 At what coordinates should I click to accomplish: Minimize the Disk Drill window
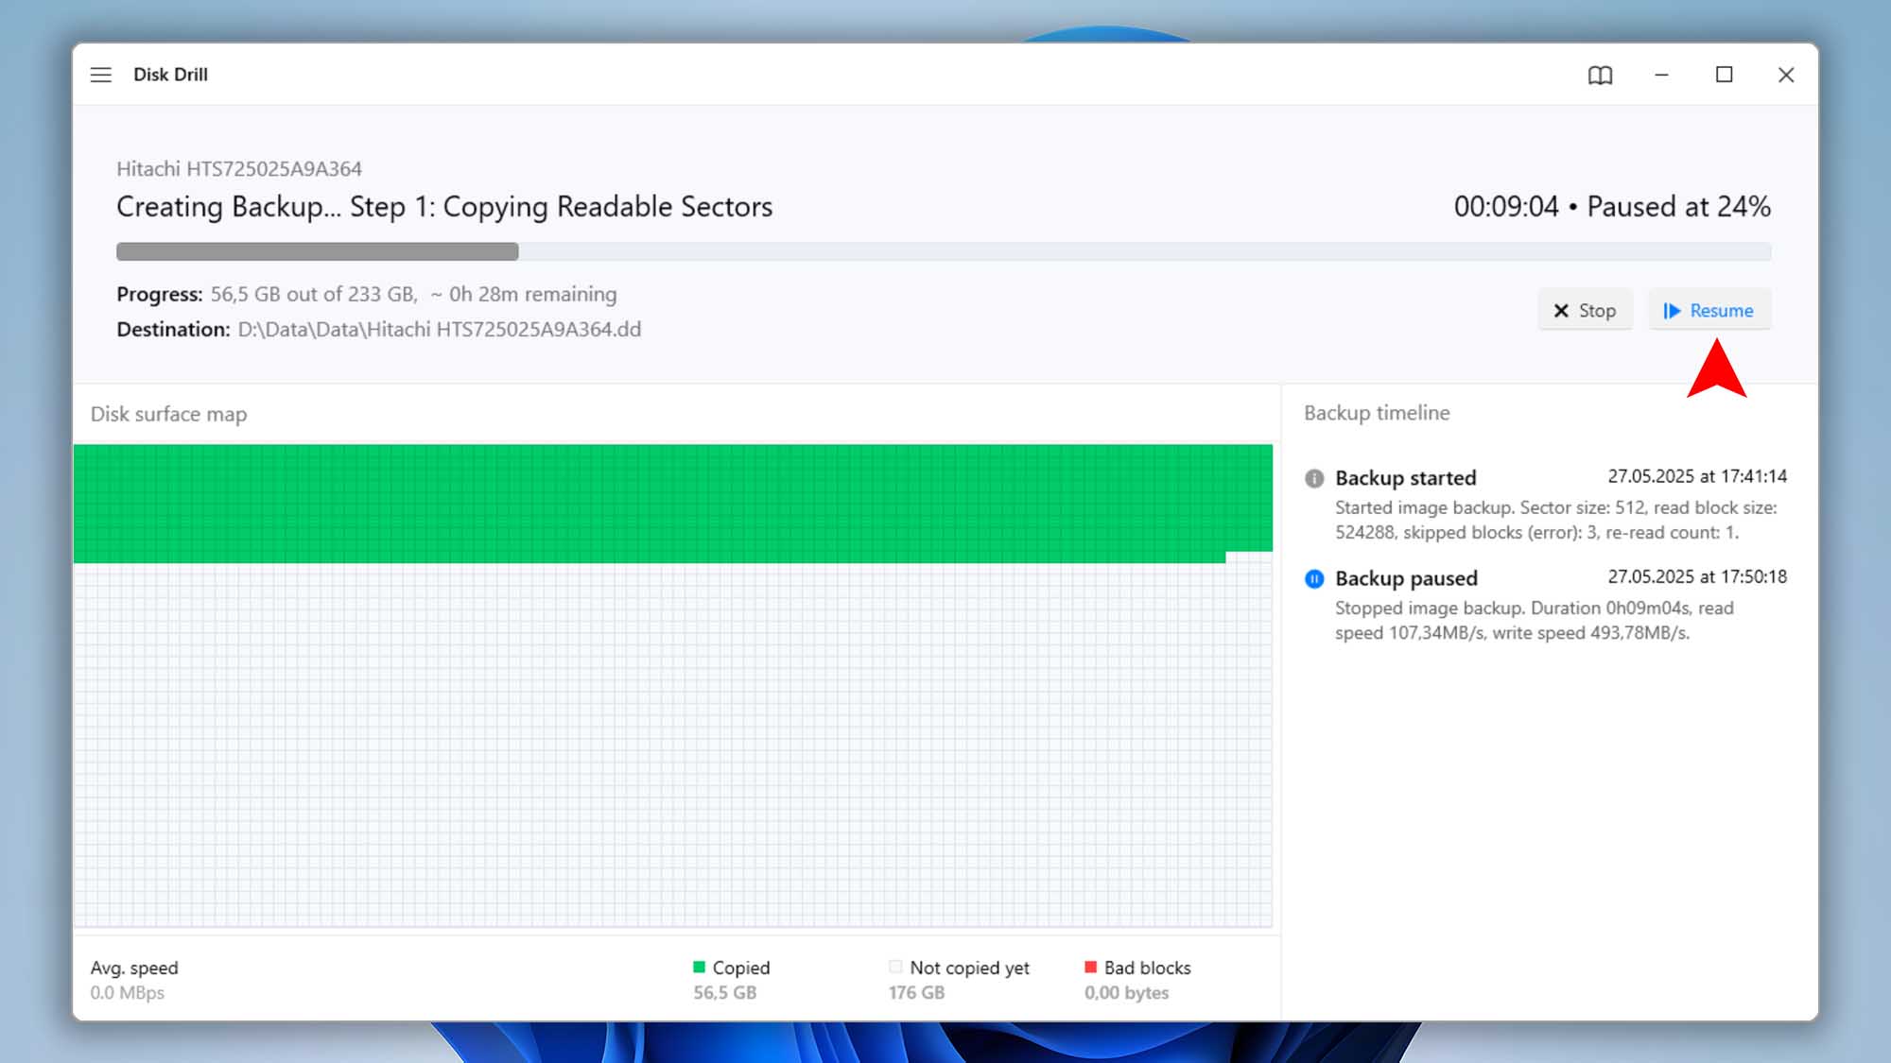pos(1661,75)
